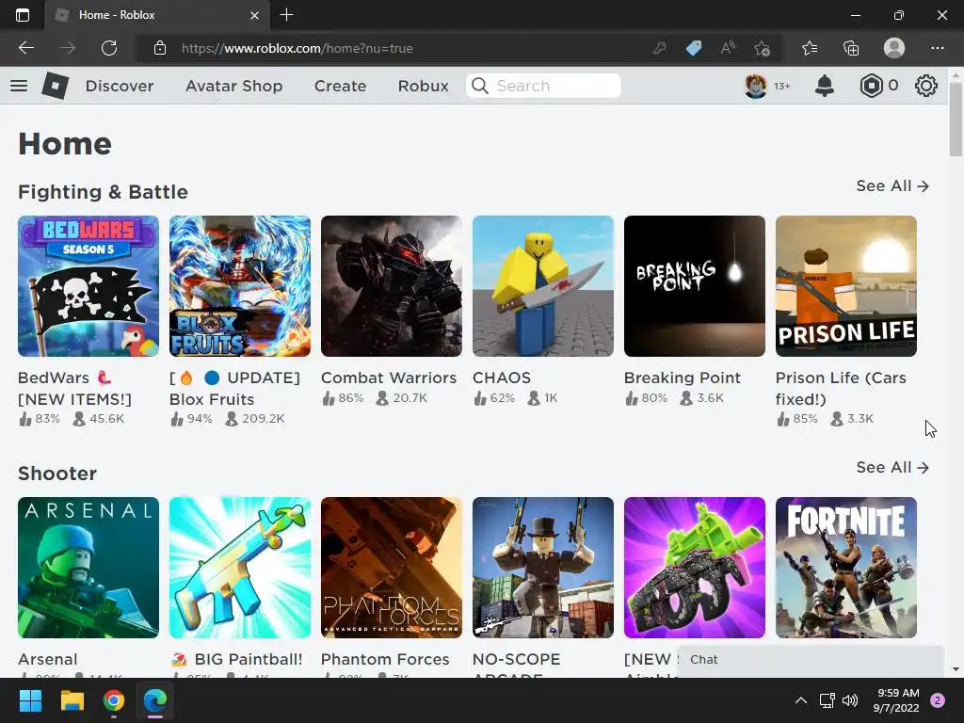Image resolution: width=964 pixels, height=723 pixels.
Task: Click the Roblox search field
Action: pos(543,86)
